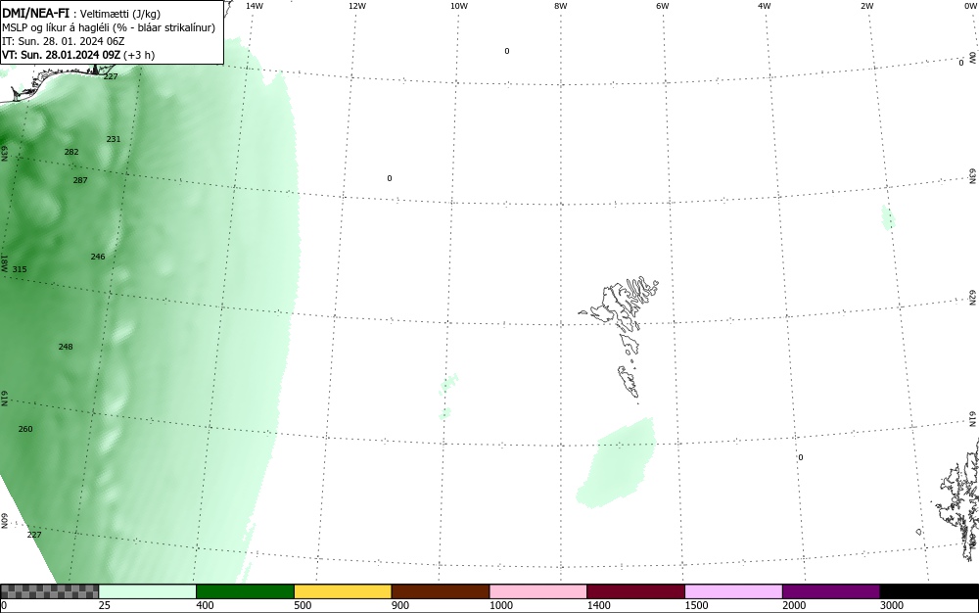Click the '500' label on the legend scale
Image resolution: width=979 pixels, height=613 pixels.
coord(303,605)
